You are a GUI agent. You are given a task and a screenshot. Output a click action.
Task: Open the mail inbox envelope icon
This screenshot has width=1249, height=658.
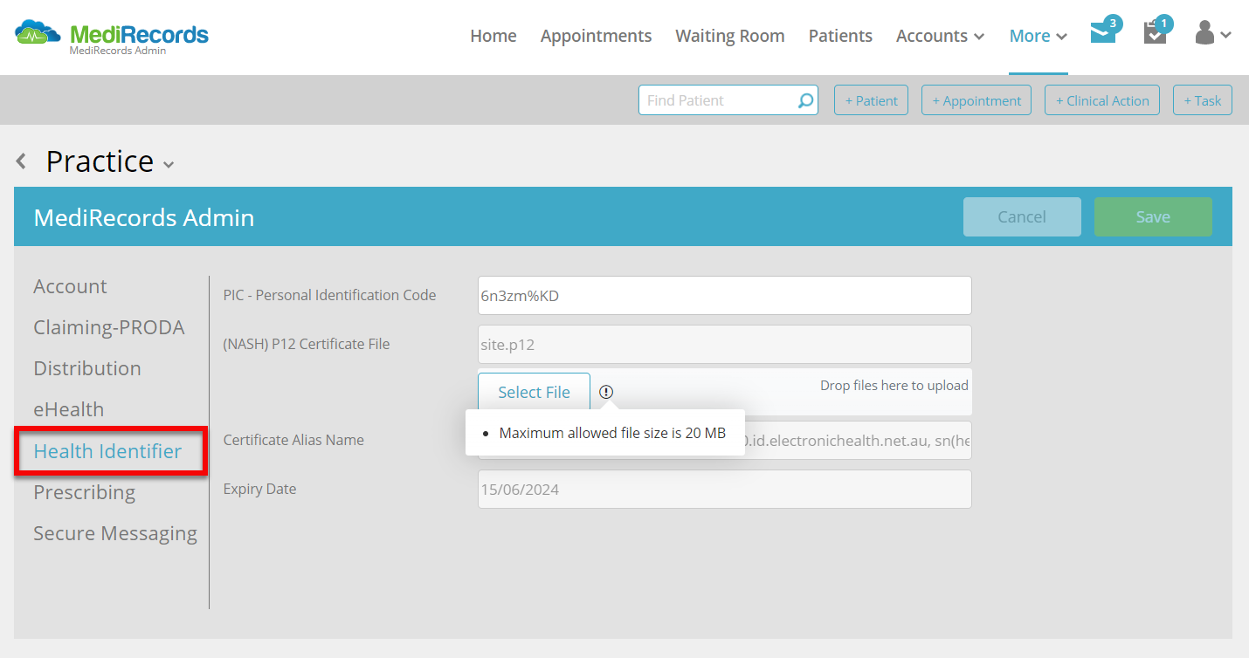coord(1103,34)
